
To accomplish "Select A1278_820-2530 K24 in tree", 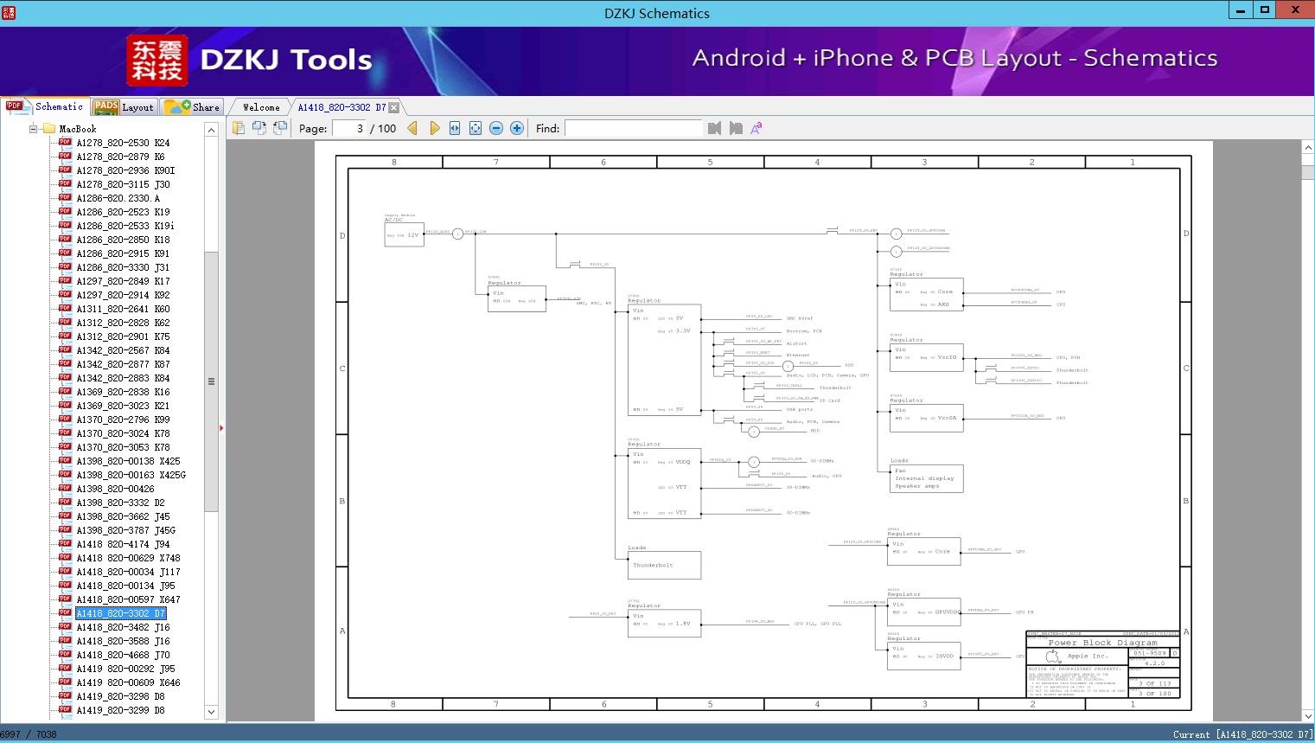I will pyautogui.click(x=123, y=143).
